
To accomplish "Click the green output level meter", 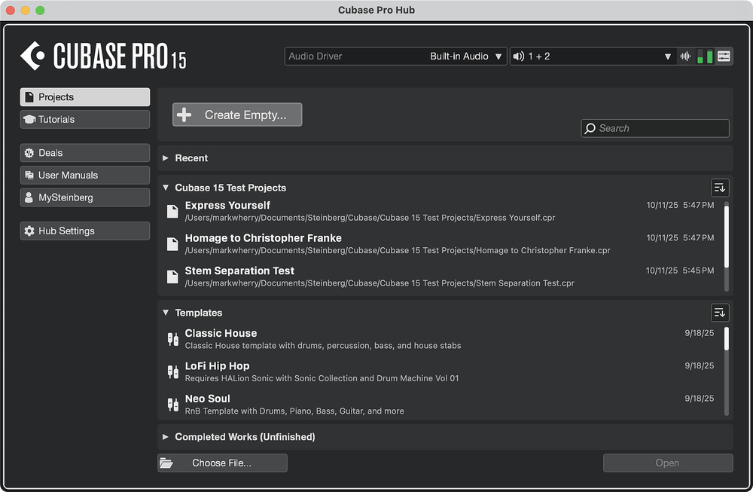I will coord(704,57).
